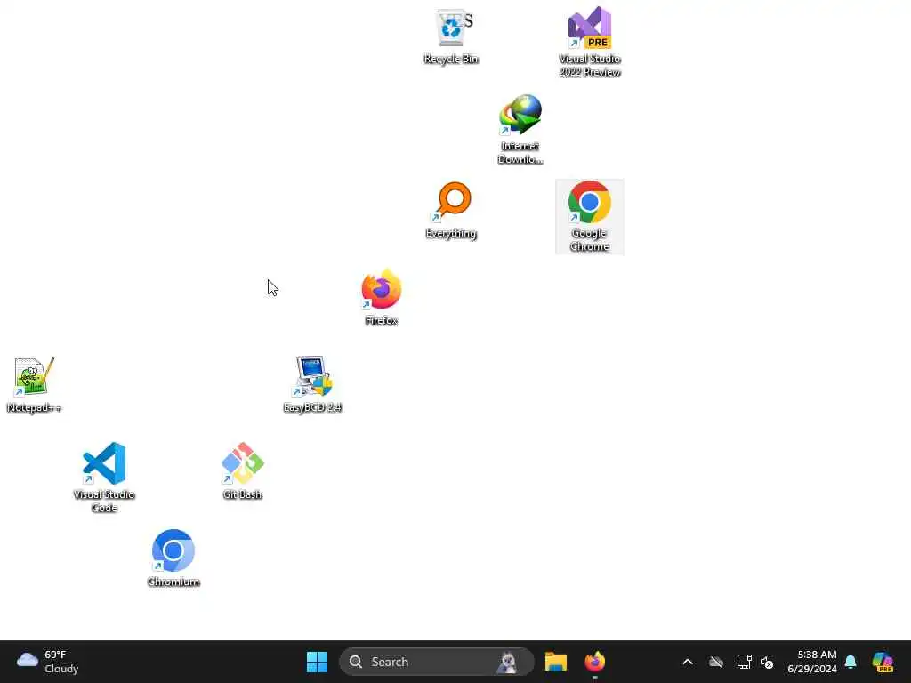
Task: Open the cloud sync tray icon
Action: tap(716, 662)
